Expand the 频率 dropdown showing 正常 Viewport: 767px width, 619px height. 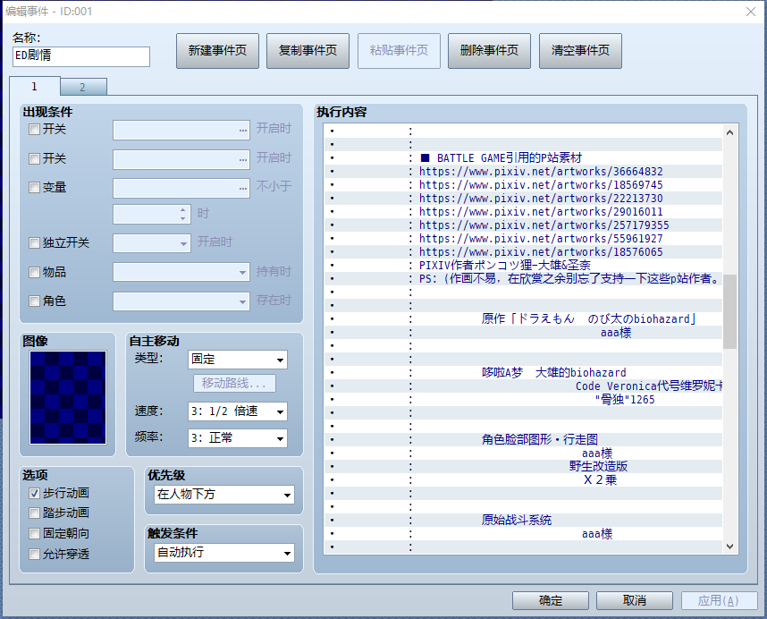237,438
